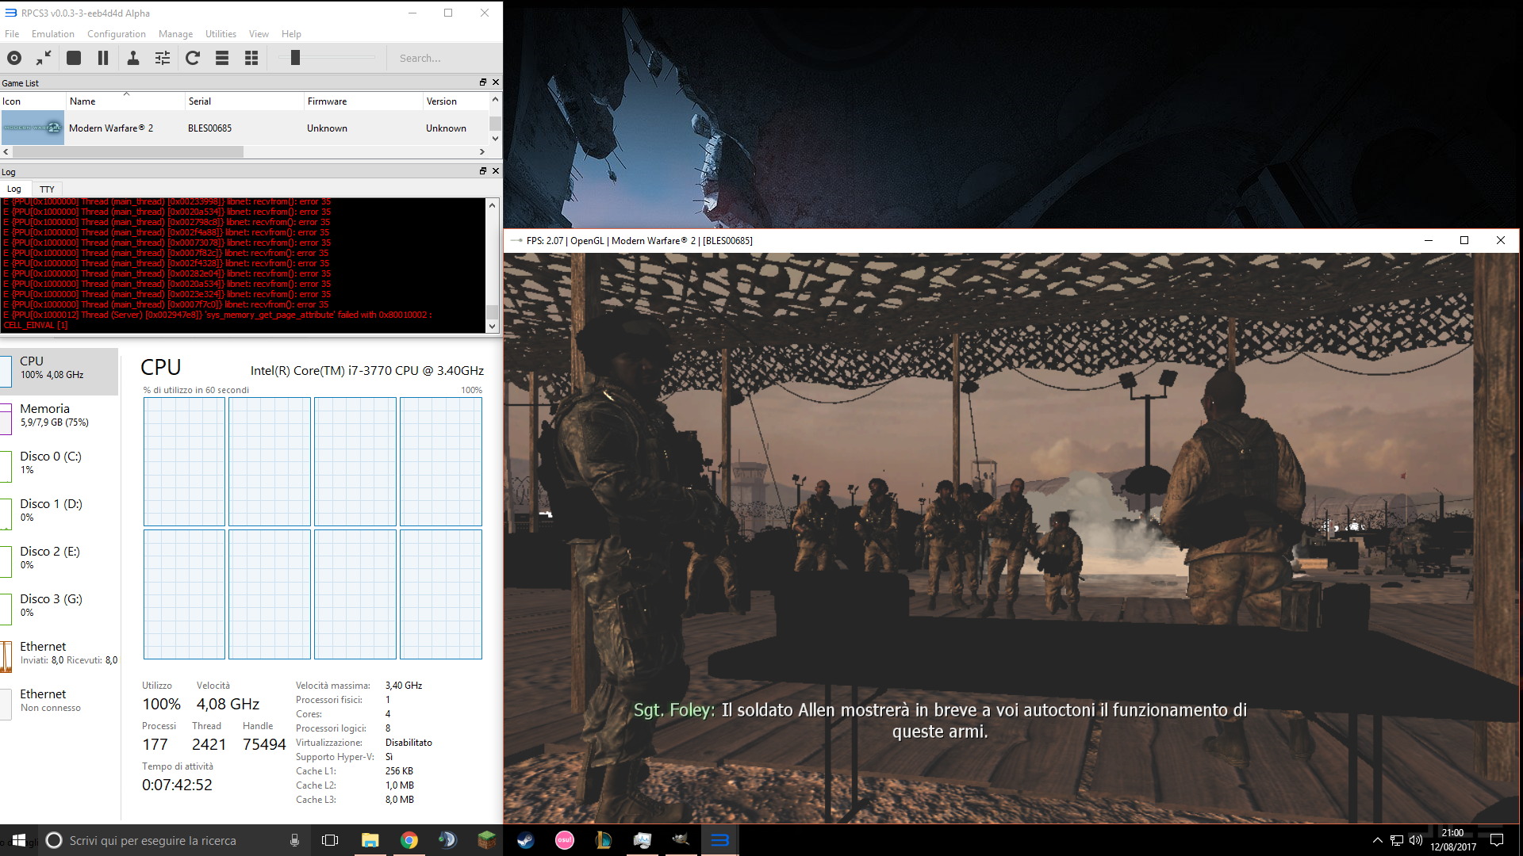Image resolution: width=1523 pixels, height=856 pixels.
Task: Float the Log panel
Action: click(482, 171)
